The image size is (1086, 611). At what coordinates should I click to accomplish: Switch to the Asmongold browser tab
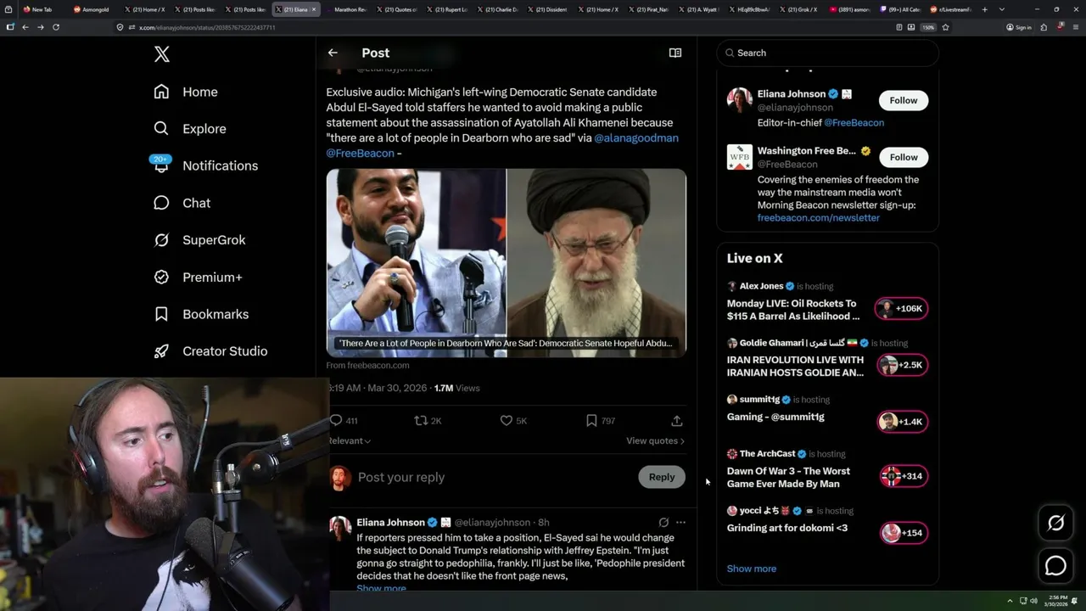pyautogui.click(x=93, y=9)
